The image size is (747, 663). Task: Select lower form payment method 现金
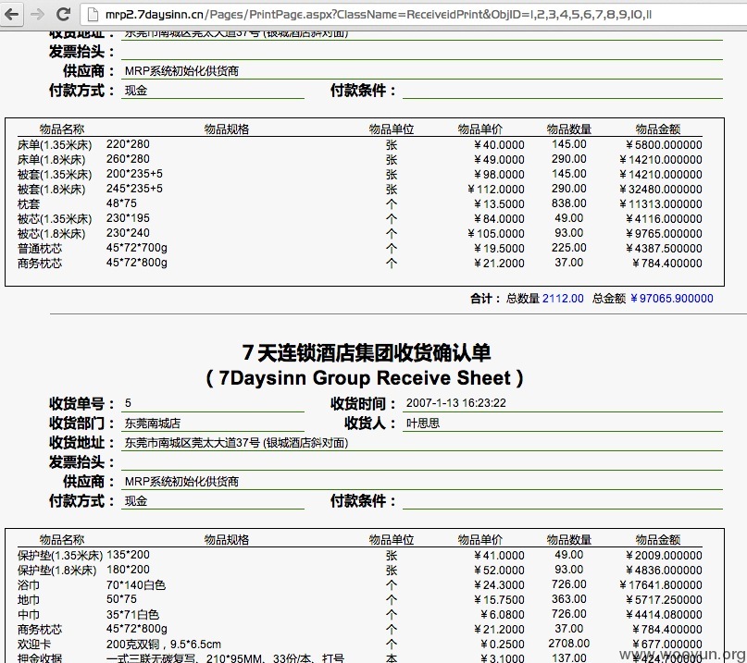[x=136, y=500]
